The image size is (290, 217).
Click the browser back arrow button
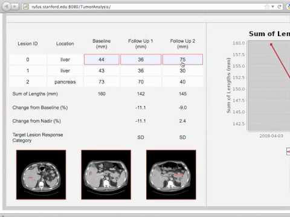click(6, 7)
